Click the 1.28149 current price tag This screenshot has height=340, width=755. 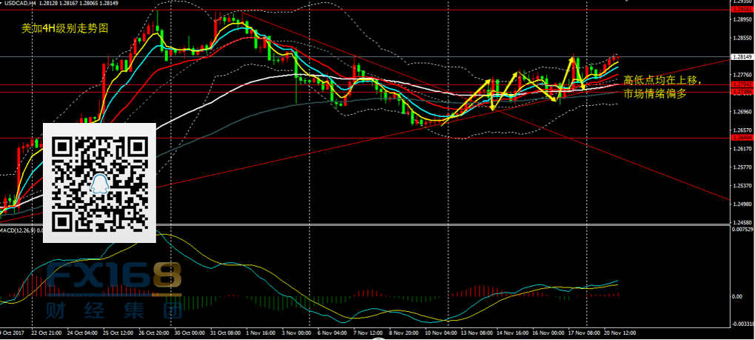click(742, 56)
